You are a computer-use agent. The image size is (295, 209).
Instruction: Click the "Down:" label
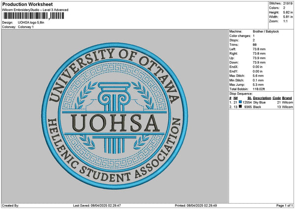[234, 63]
